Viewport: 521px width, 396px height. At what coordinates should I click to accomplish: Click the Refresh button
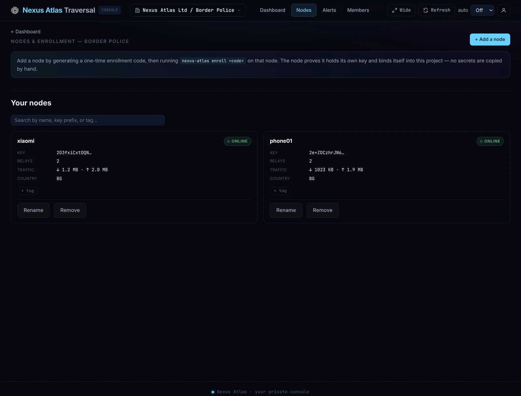pyautogui.click(x=436, y=10)
